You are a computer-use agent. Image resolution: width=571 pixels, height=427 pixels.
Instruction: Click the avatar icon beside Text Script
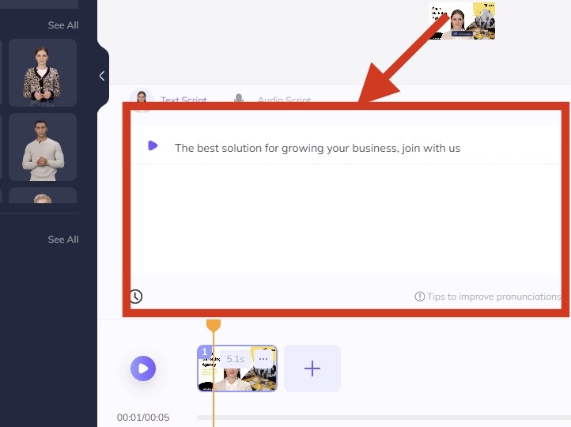point(142,97)
